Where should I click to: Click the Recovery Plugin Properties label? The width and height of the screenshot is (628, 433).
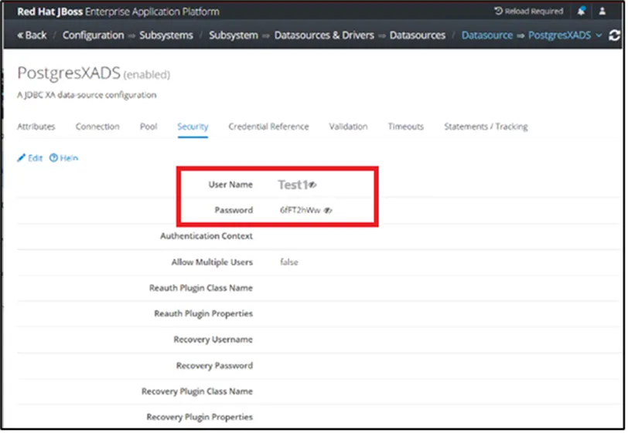coord(200,417)
